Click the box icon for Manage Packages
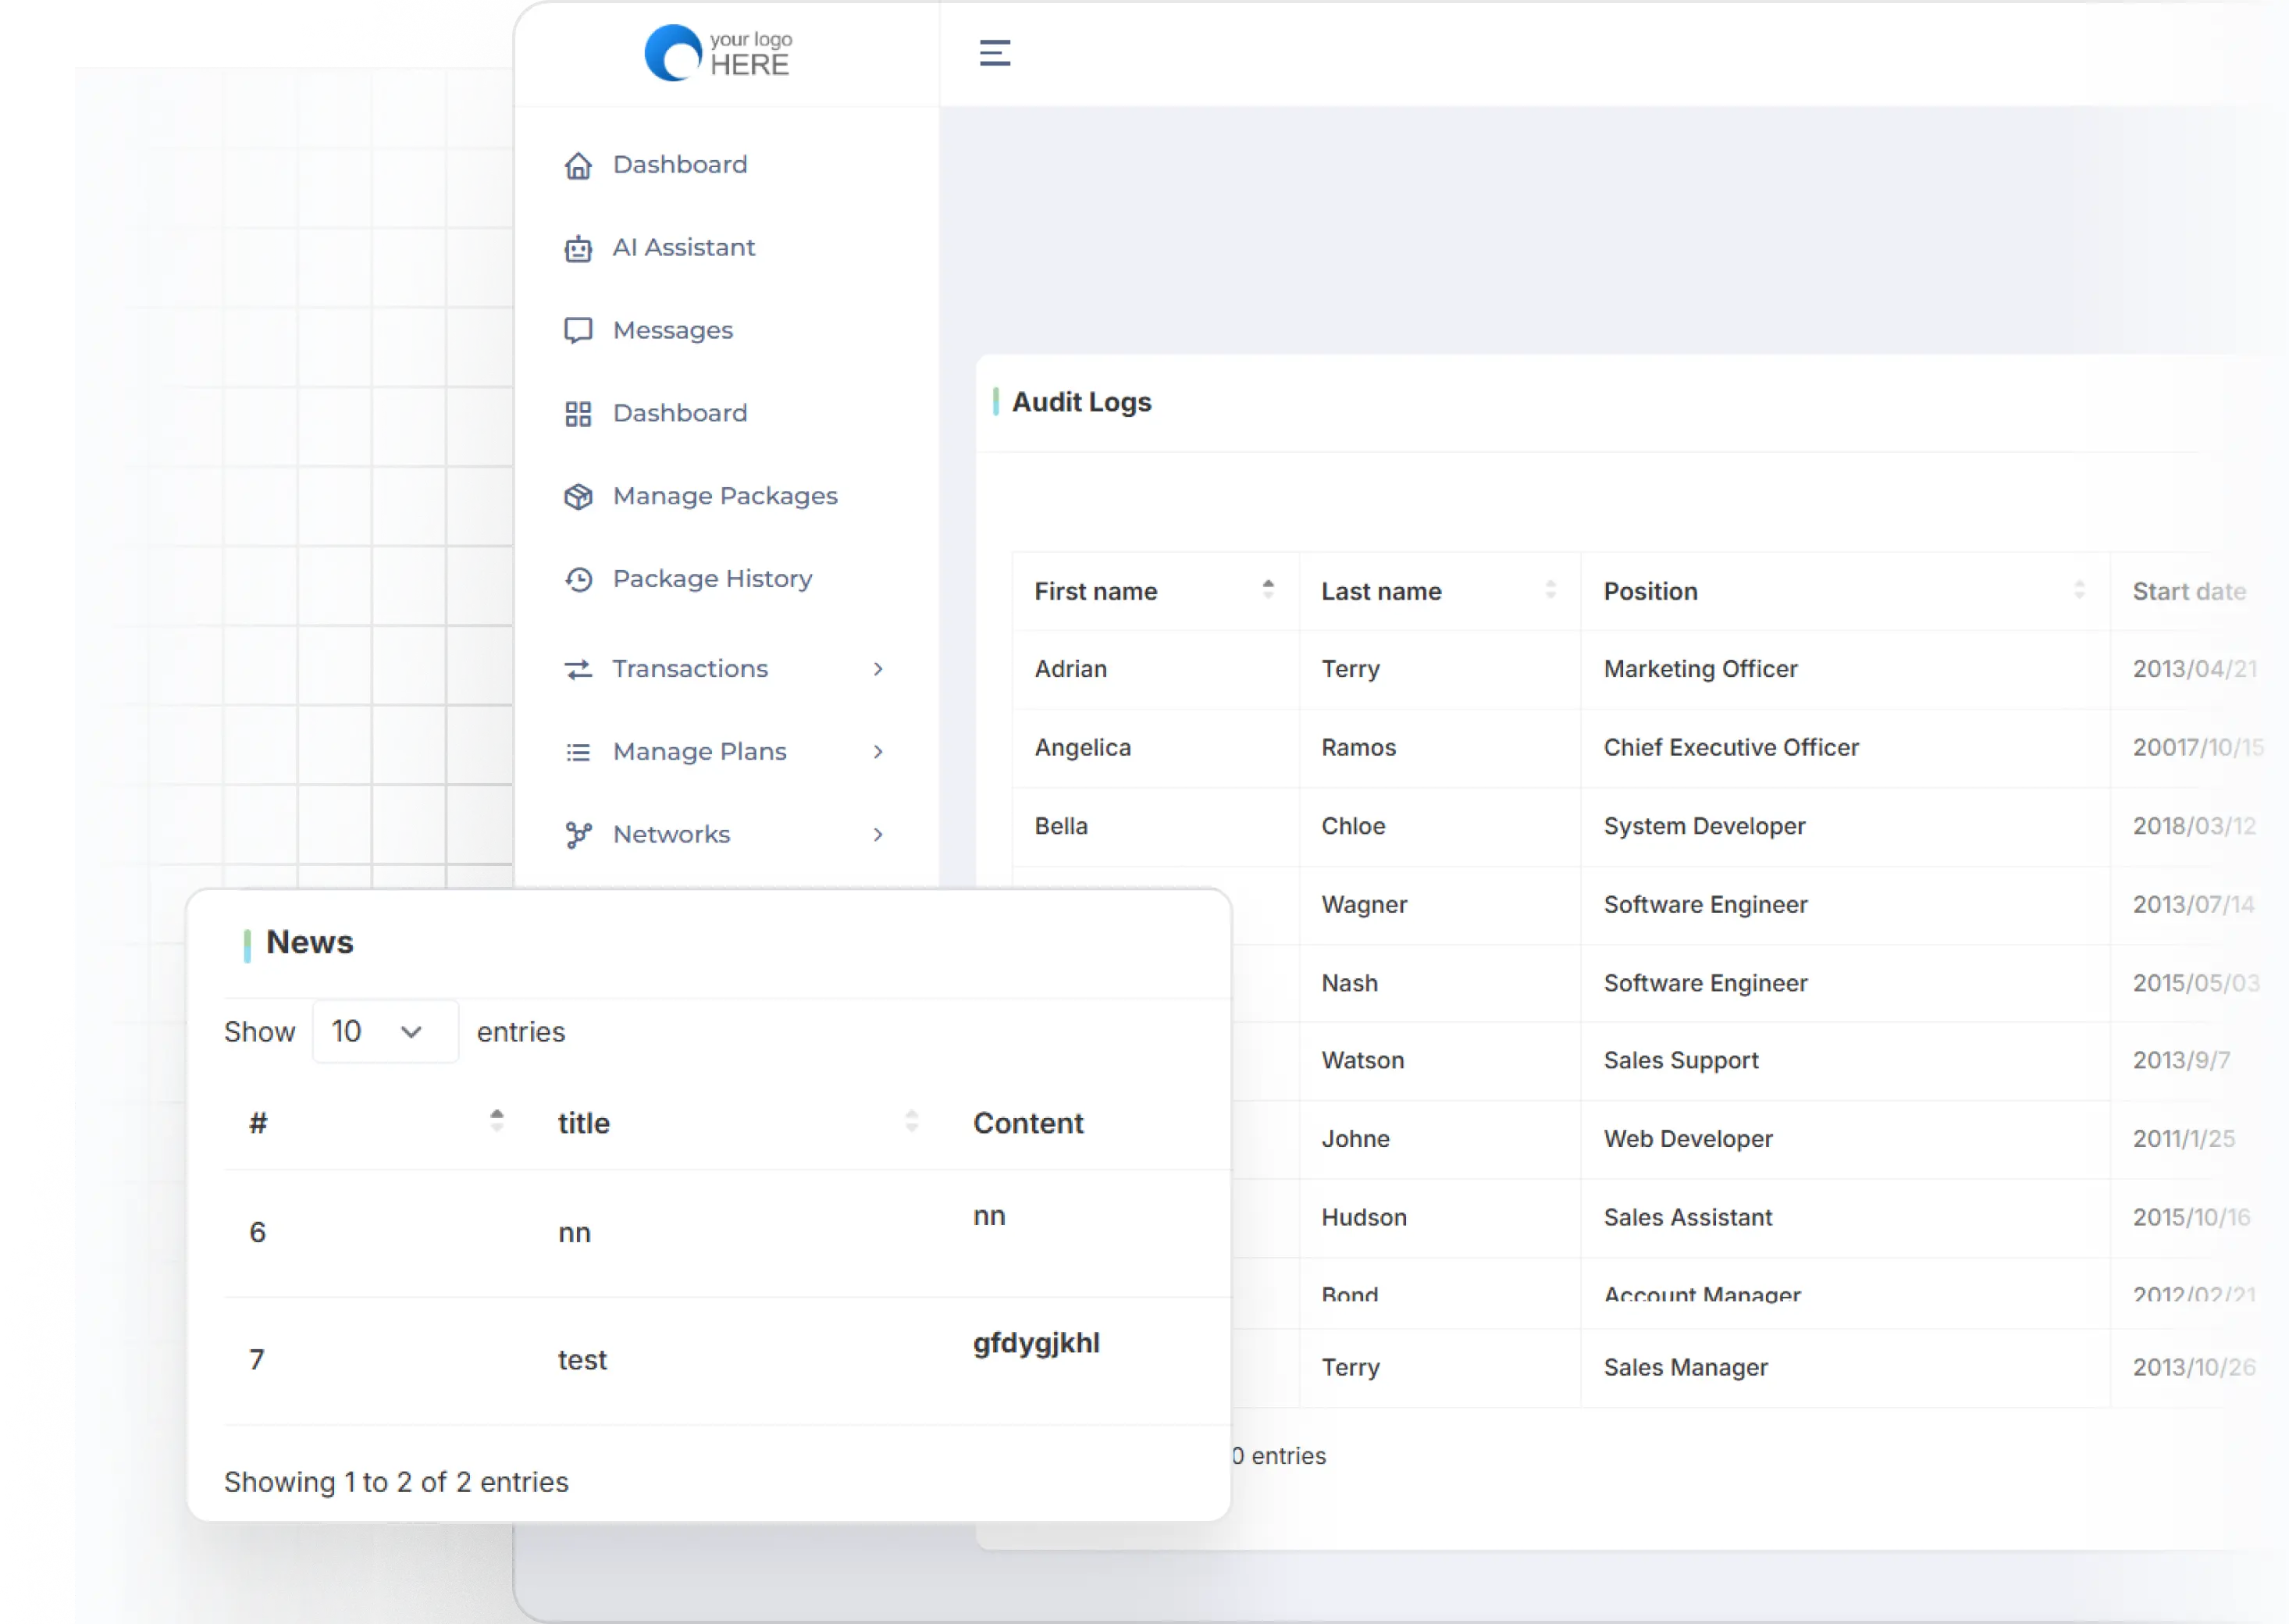The image size is (2289, 1624). coord(578,497)
